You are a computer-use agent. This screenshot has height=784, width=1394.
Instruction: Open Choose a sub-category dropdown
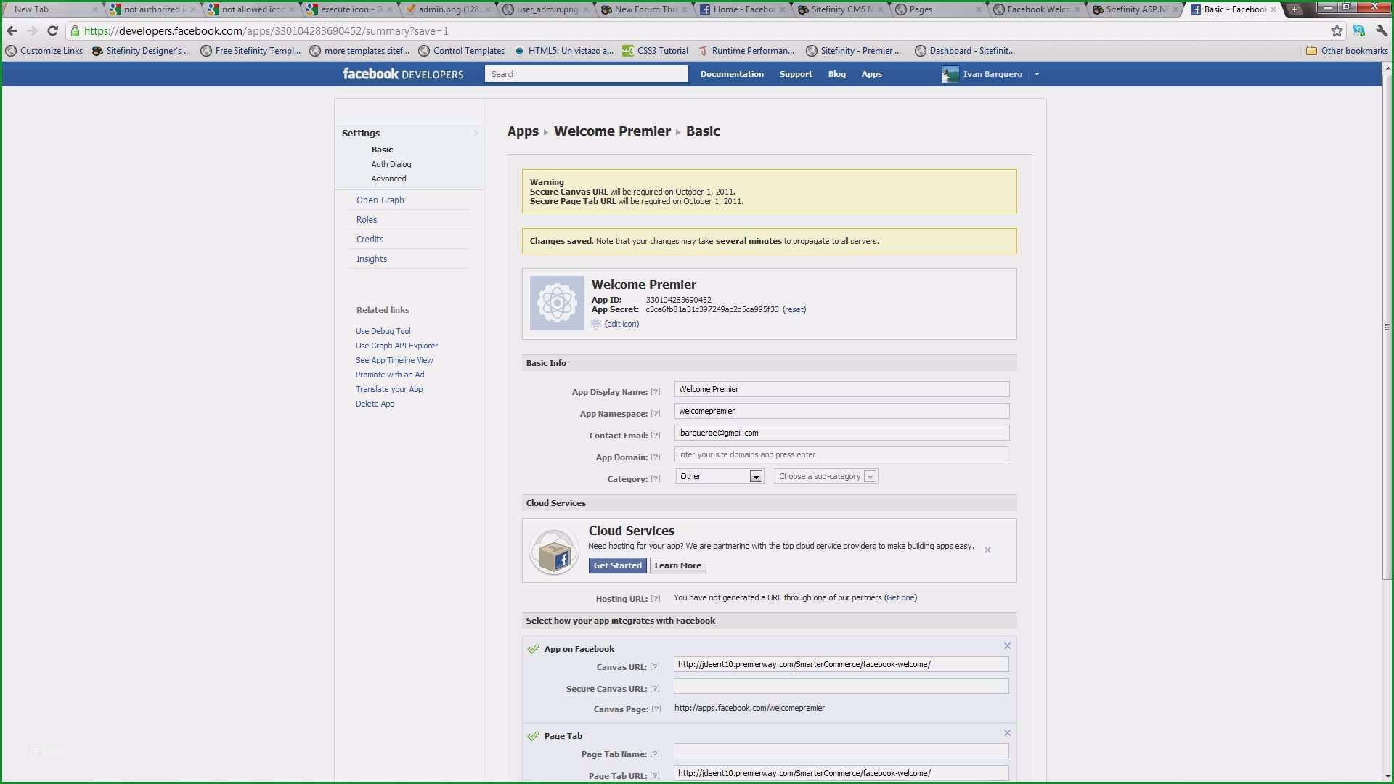826,476
